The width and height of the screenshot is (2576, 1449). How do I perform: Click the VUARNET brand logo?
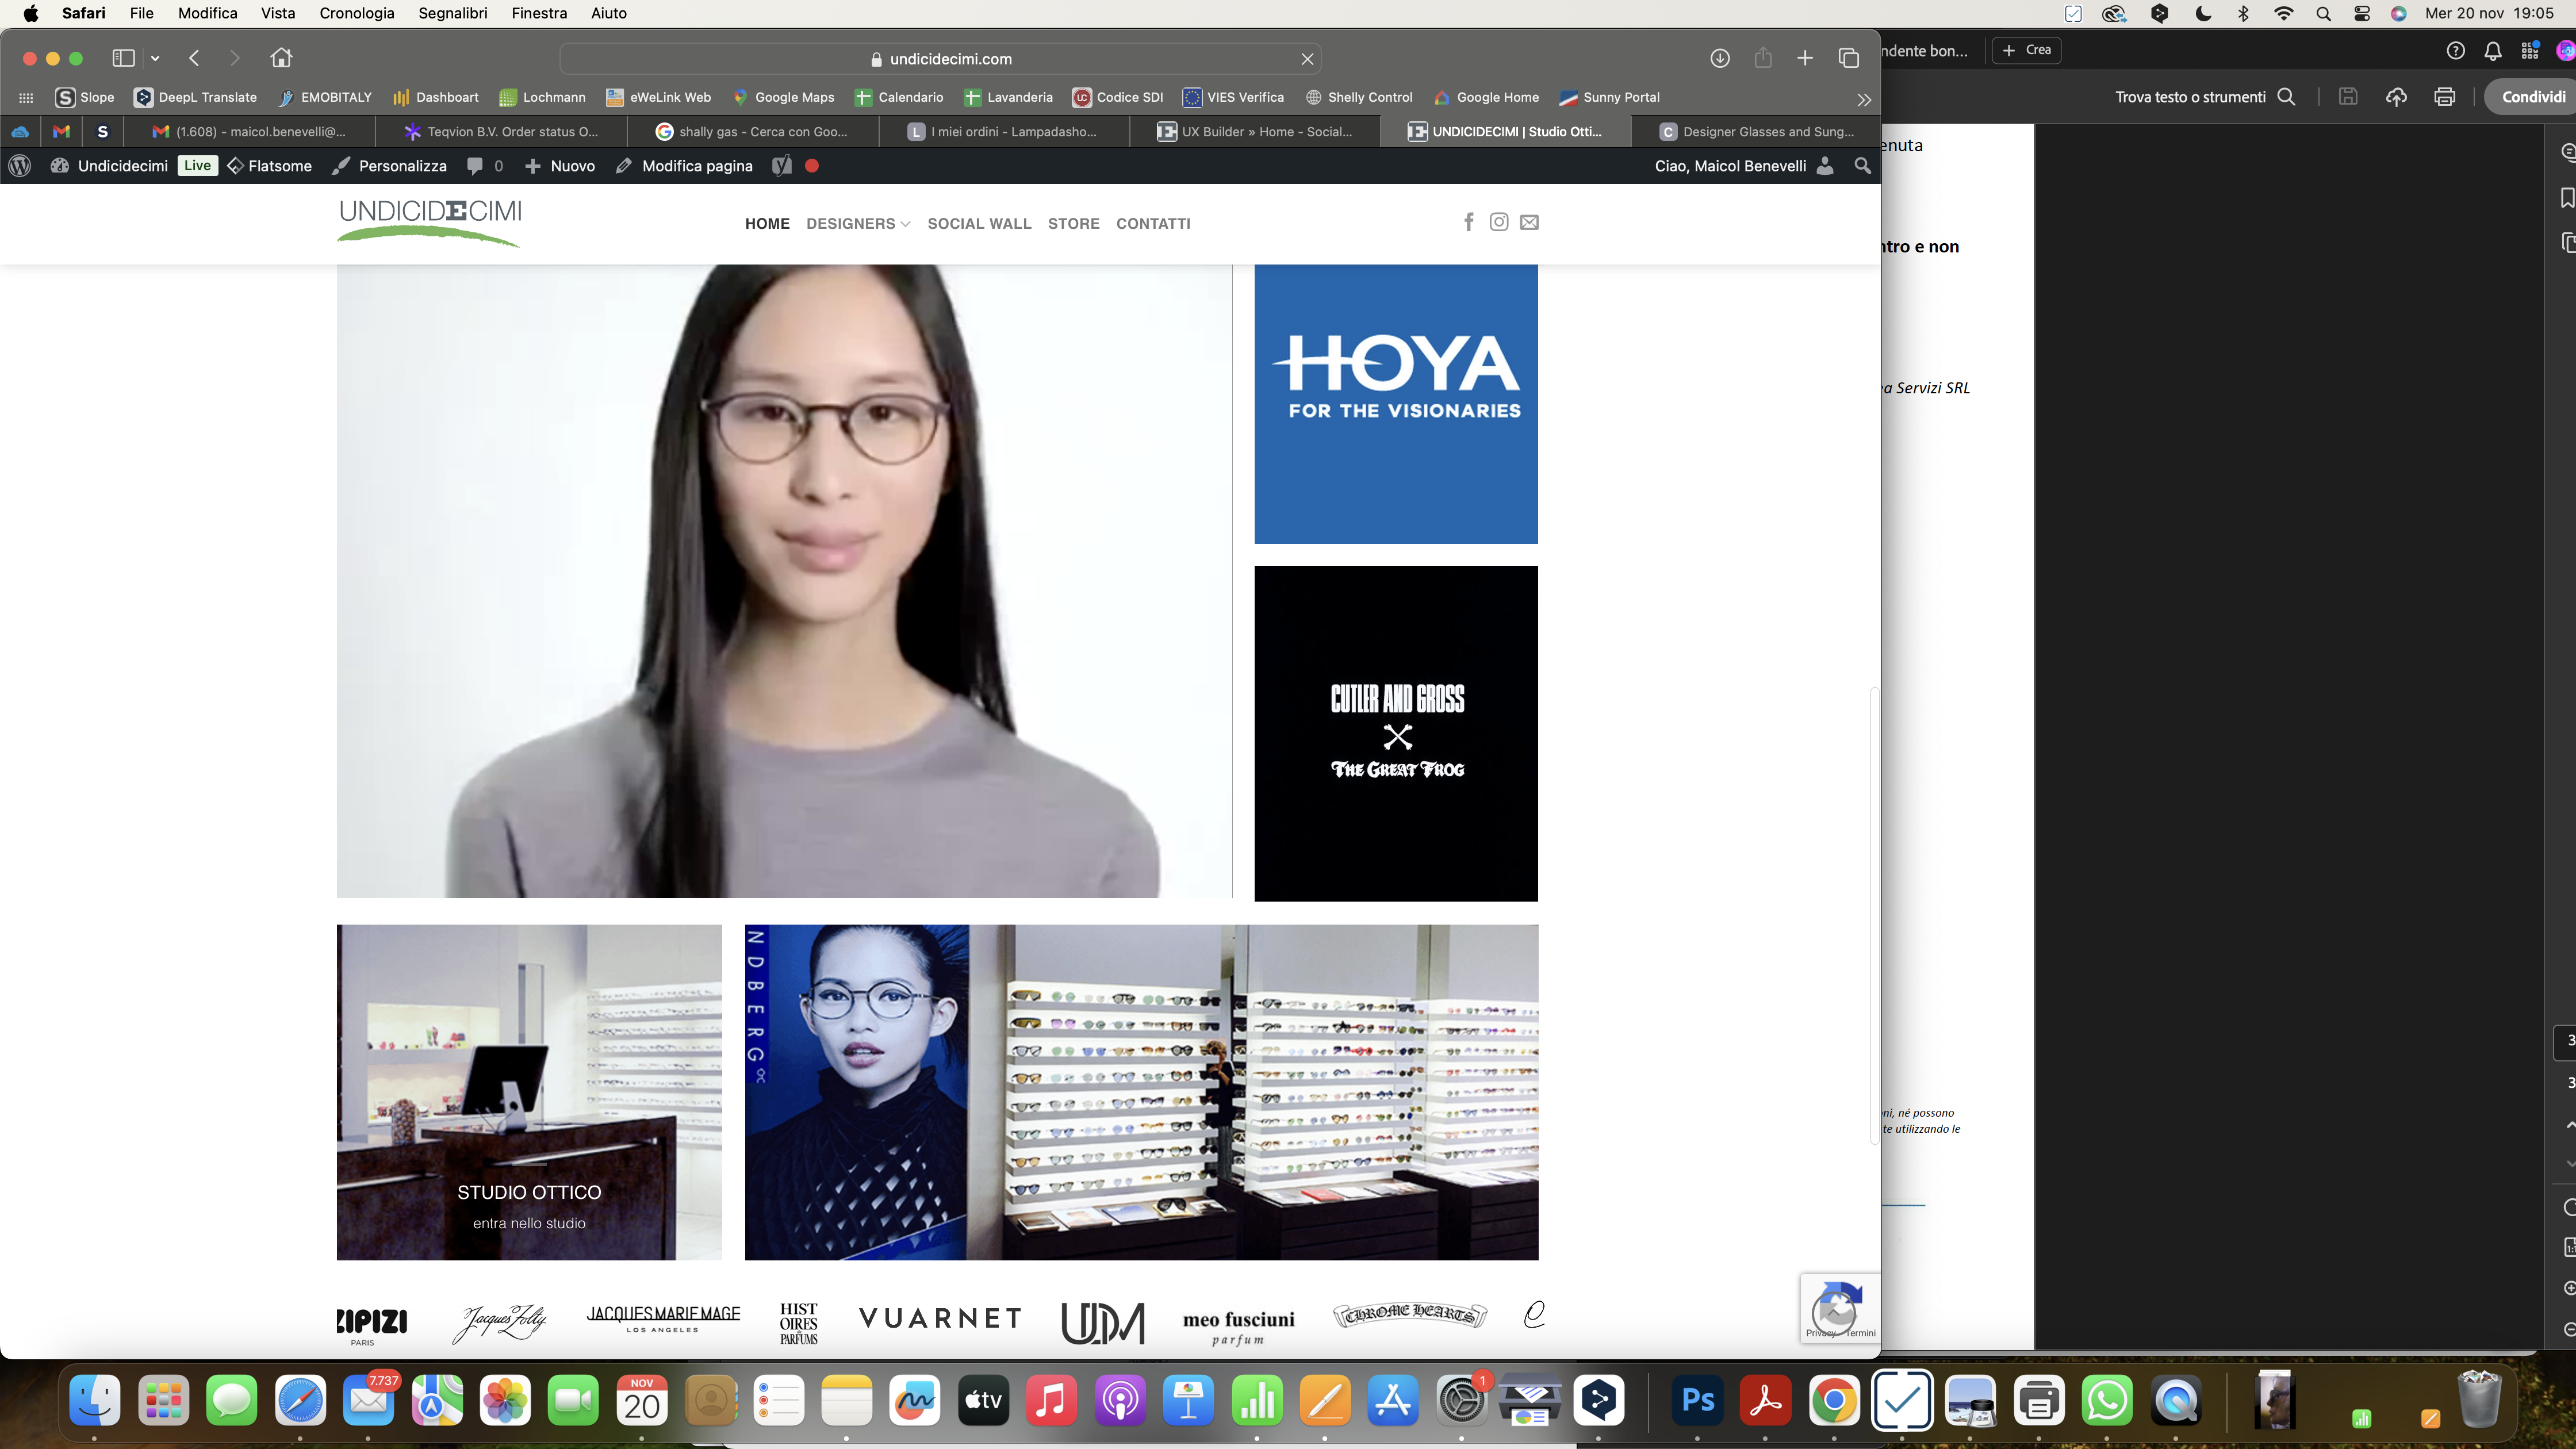click(940, 1318)
